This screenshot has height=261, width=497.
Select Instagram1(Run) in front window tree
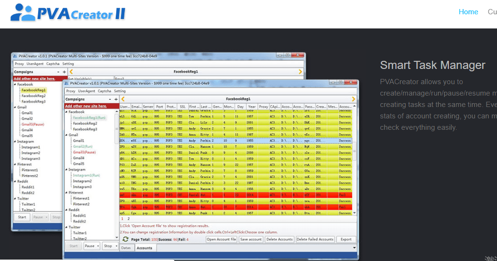pyautogui.click(x=86, y=175)
